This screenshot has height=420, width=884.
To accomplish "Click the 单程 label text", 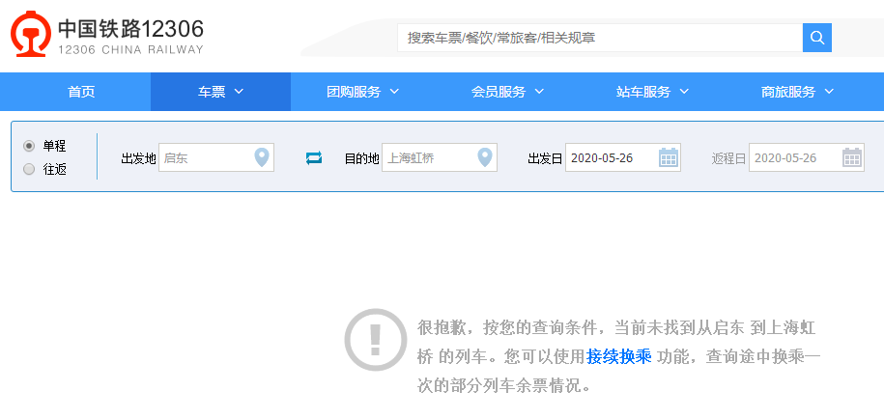I will pos(55,146).
